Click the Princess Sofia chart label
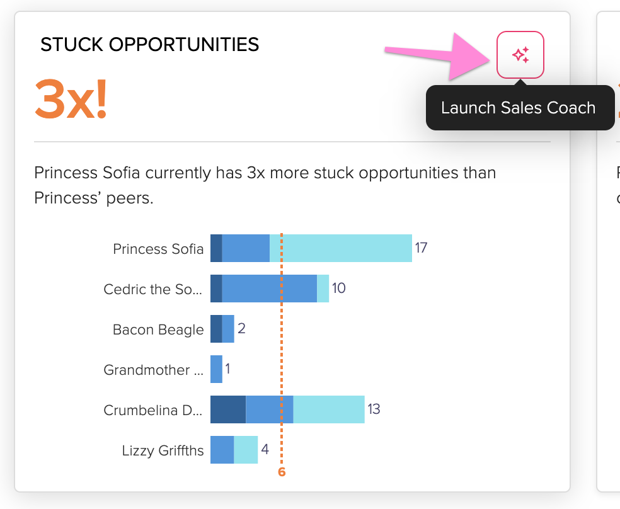Viewport: 620px width, 509px height. pos(158,249)
